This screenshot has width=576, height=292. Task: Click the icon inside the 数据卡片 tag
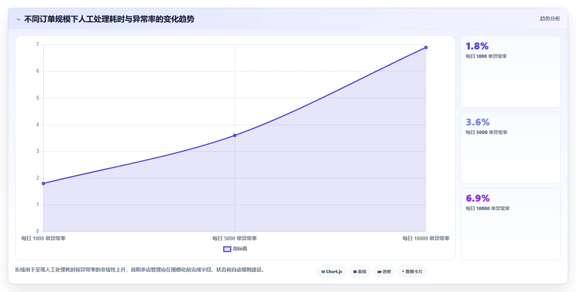[x=403, y=272]
